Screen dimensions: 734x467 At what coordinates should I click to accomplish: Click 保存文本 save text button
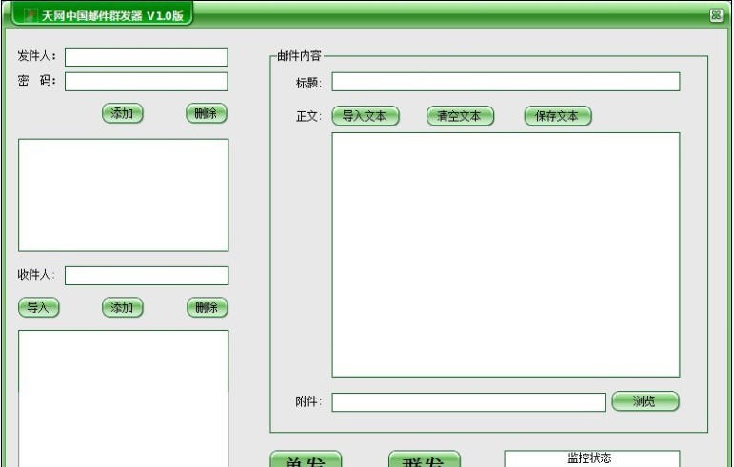[x=558, y=116]
